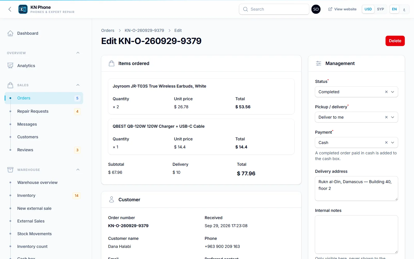
Task: Open Warehouse overview page
Action: coord(44,183)
